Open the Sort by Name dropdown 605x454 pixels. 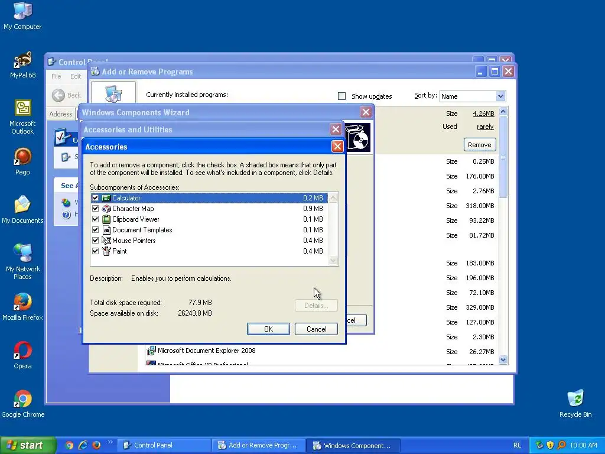tap(500, 96)
